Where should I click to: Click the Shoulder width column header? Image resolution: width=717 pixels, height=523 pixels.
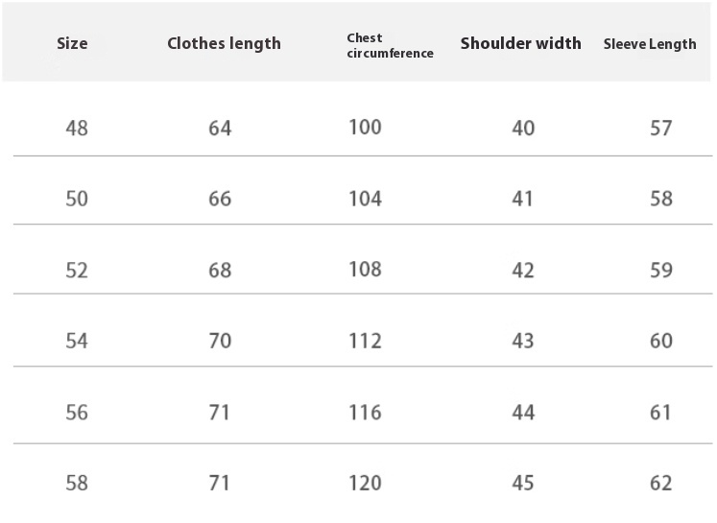(521, 43)
